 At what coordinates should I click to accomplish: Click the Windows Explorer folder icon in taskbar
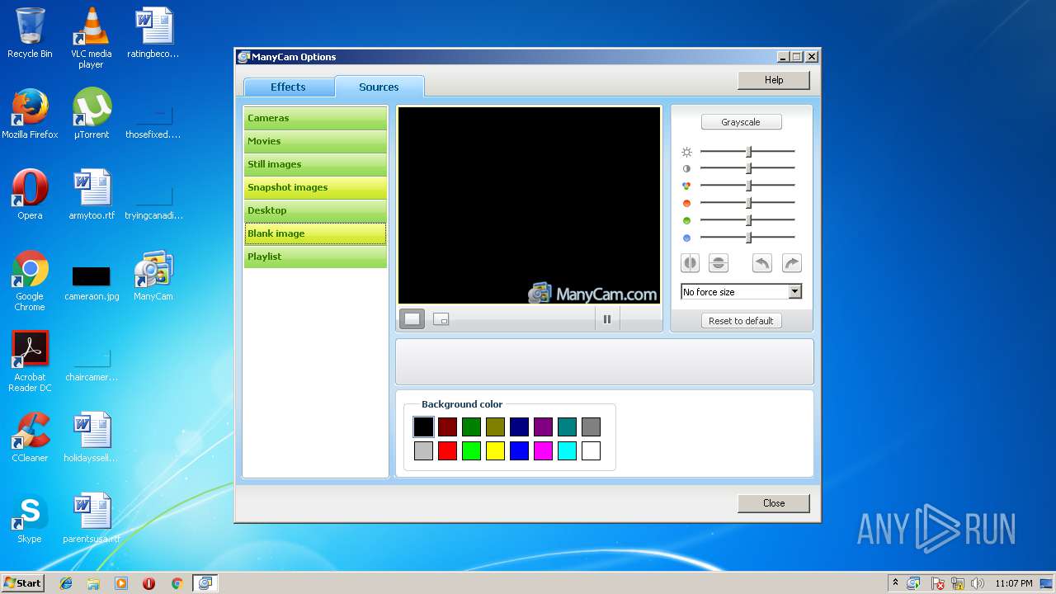click(93, 583)
